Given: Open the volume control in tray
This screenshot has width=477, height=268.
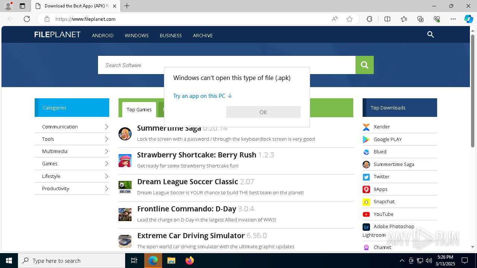Looking at the screenshot, I should pos(429,261).
